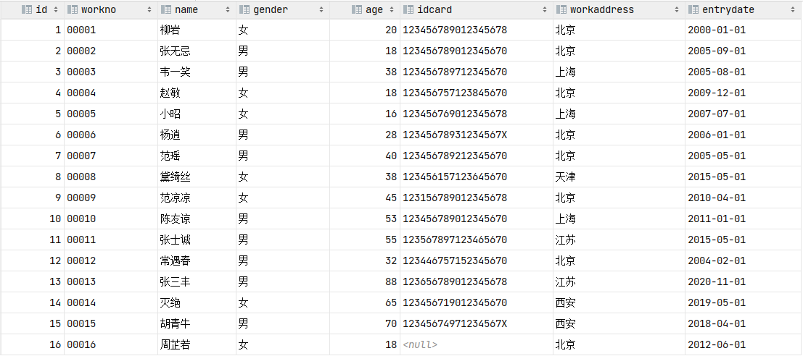Select the name cell 范瑶
Screen dimensions: 803x356
pos(170,156)
